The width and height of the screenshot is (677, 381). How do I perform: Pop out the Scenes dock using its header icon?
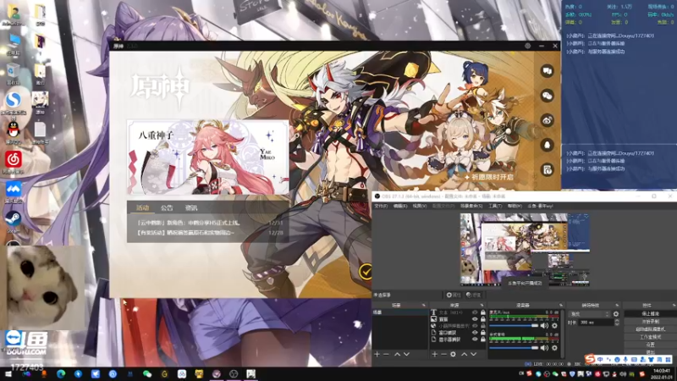coord(424,306)
